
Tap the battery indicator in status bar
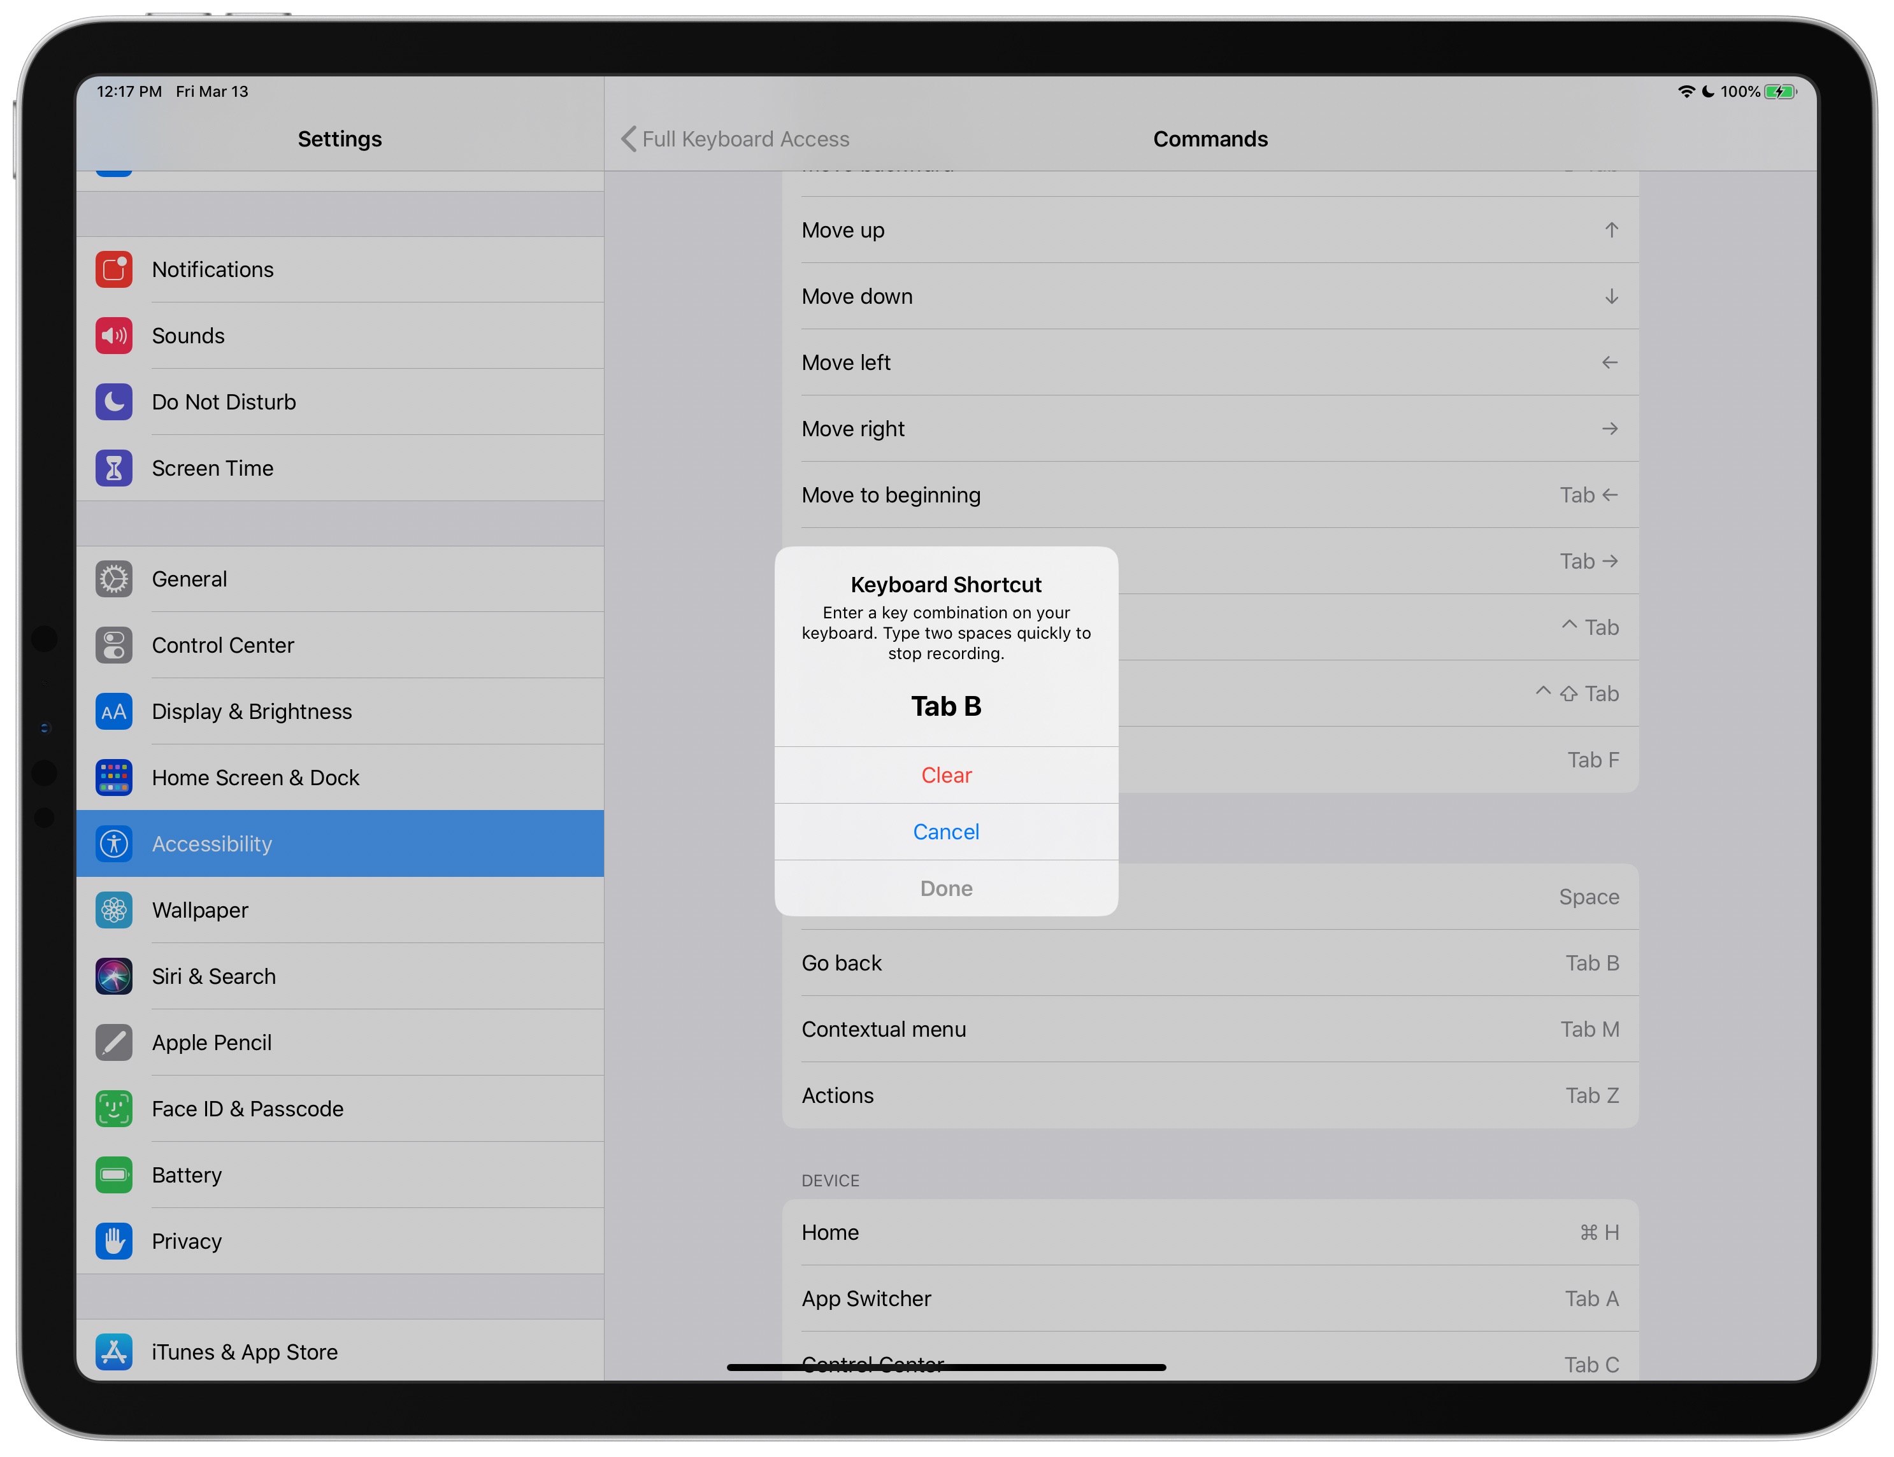point(1781,91)
